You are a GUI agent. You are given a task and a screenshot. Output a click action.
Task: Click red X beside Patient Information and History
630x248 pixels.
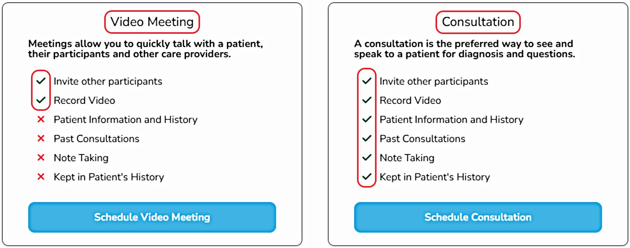[41, 119]
